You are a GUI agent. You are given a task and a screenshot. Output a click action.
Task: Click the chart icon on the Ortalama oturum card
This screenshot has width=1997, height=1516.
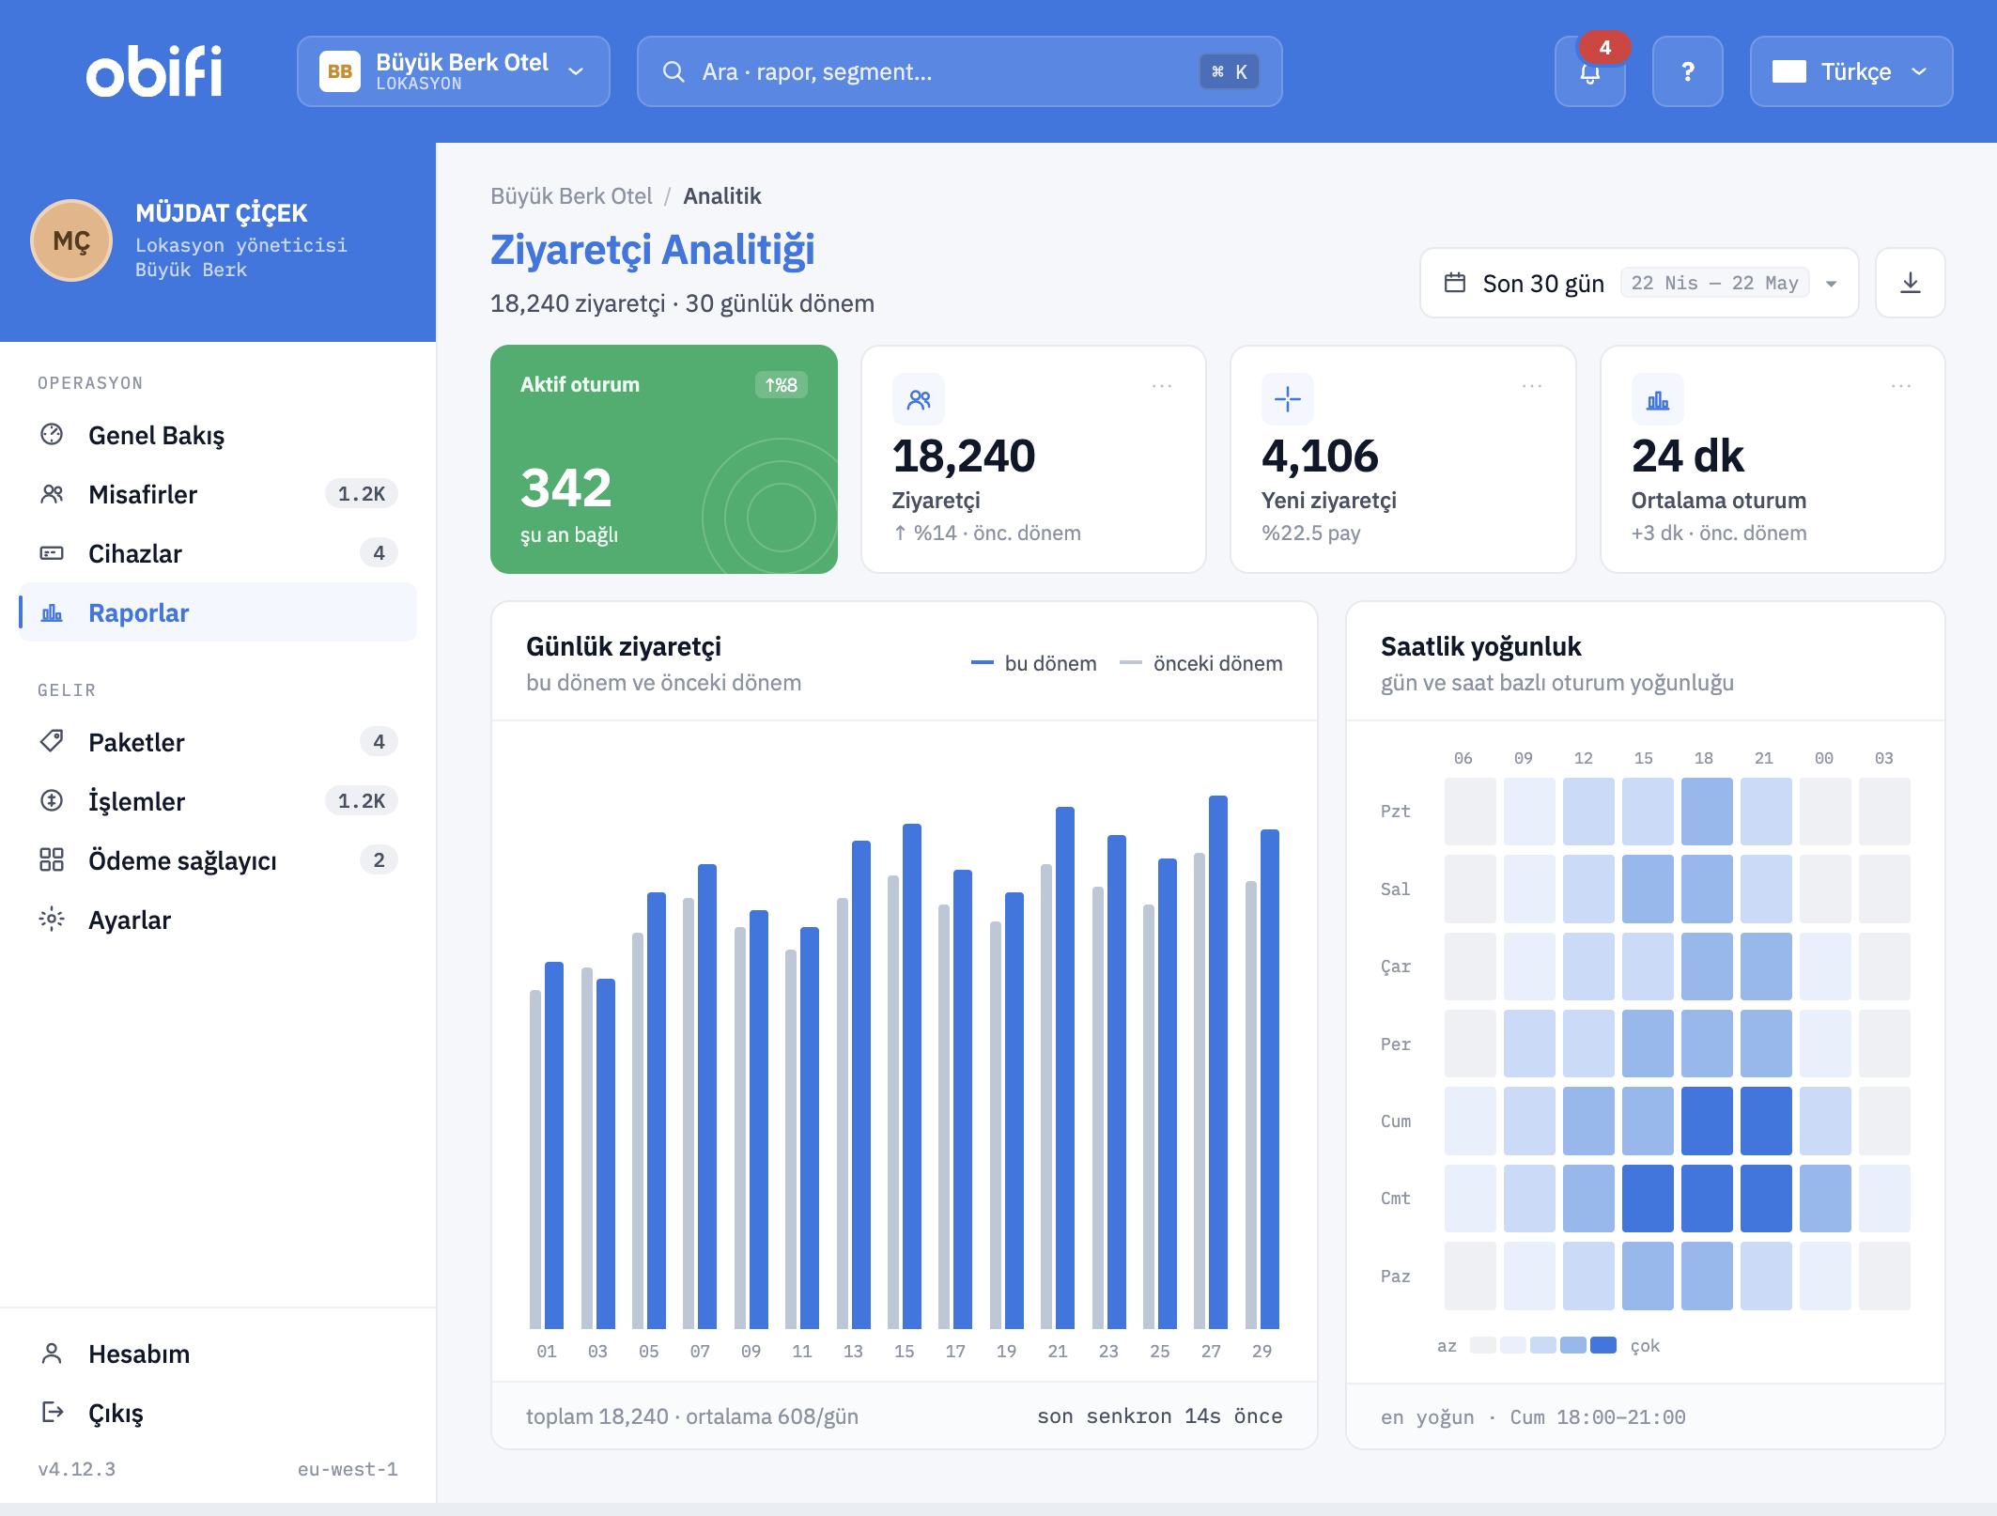click(1658, 400)
